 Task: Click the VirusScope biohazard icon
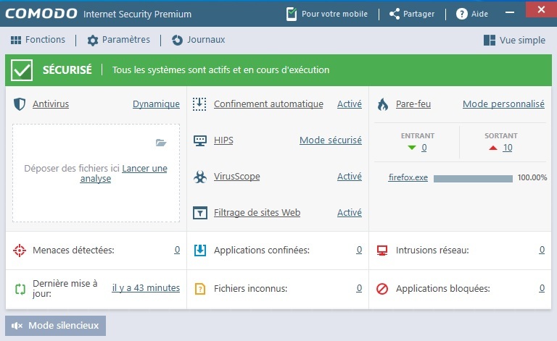coord(200,177)
